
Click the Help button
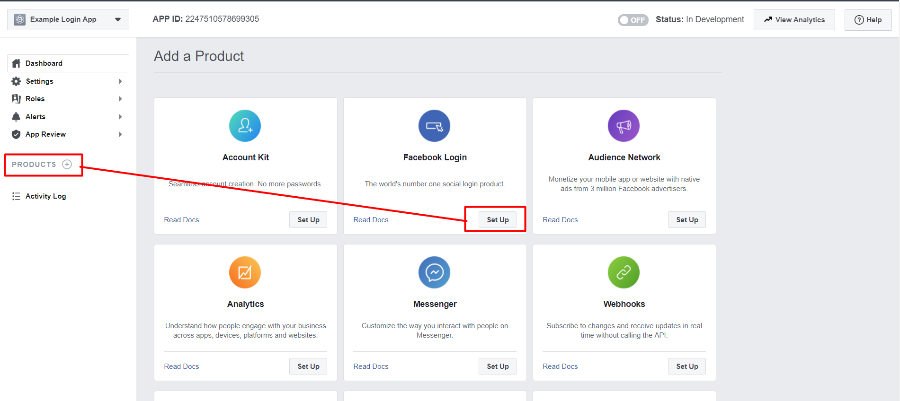coord(868,20)
